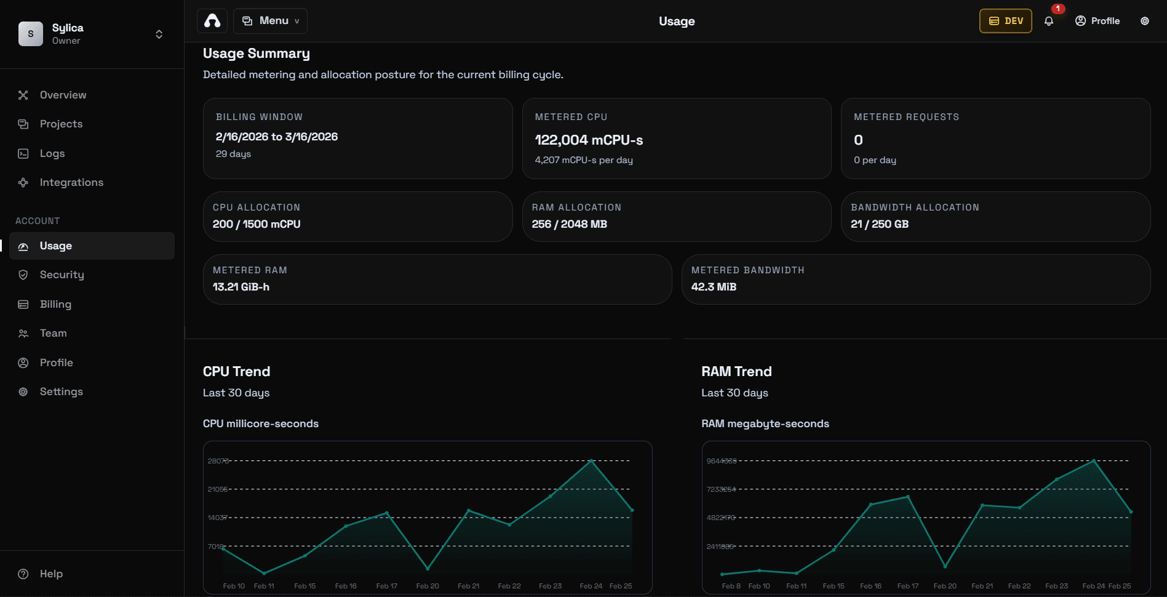1167x597 pixels.
Task: Click the app logo avatar top-left
Action: [212, 20]
